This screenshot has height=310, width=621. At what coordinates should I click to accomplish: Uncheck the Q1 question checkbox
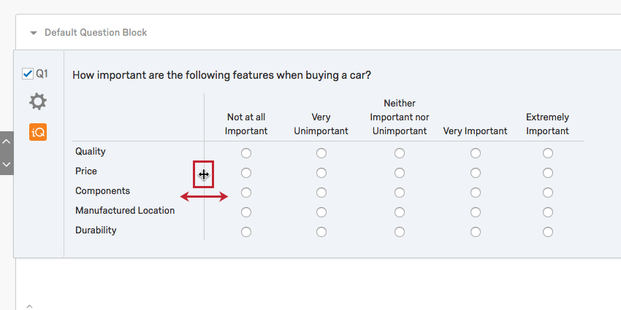pyautogui.click(x=27, y=74)
